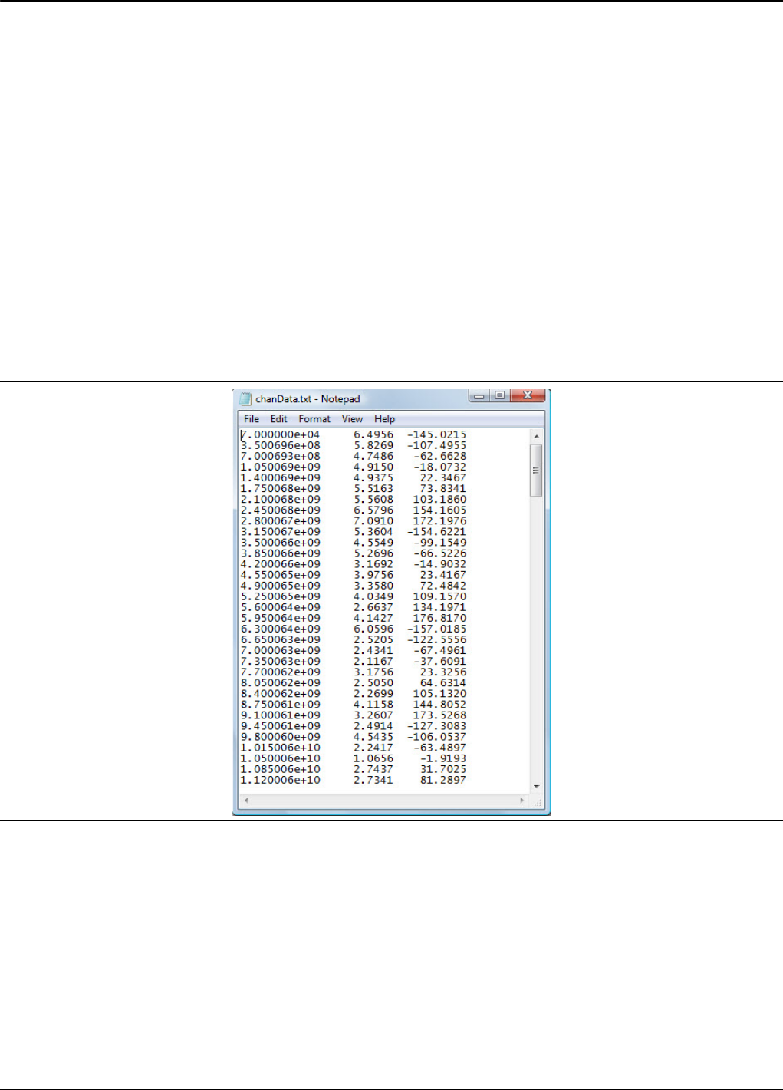Click the value 2.1167
Viewport: 783px width, 1090px height.
373,660
